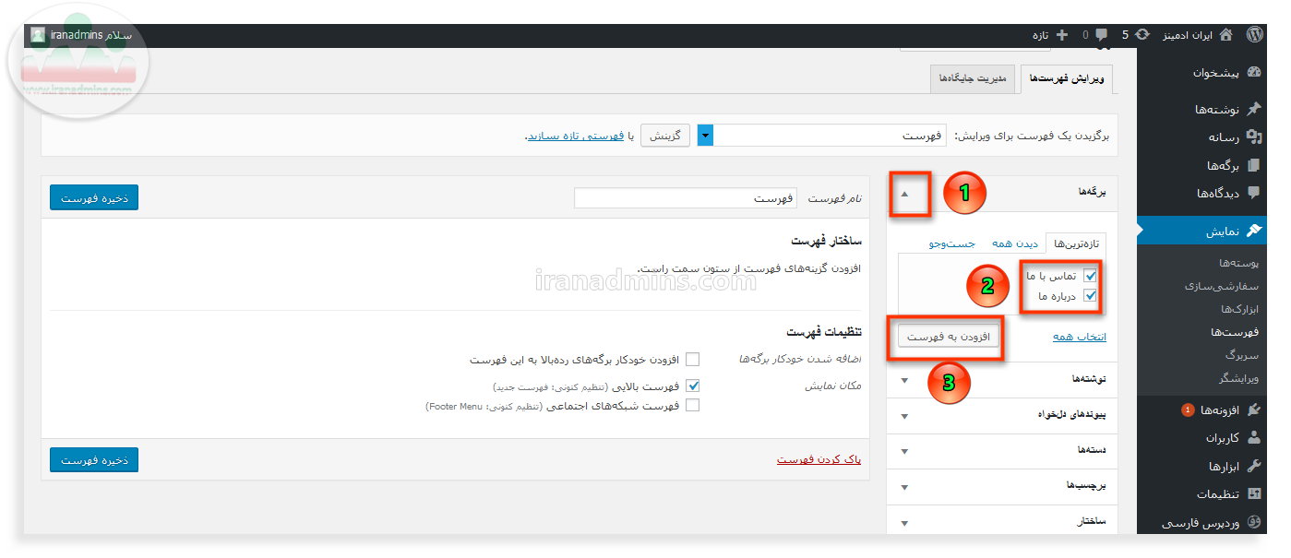This screenshot has height=558, width=1291.
Task: Open the updates icon showing 5
Action: coord(1142,35)
